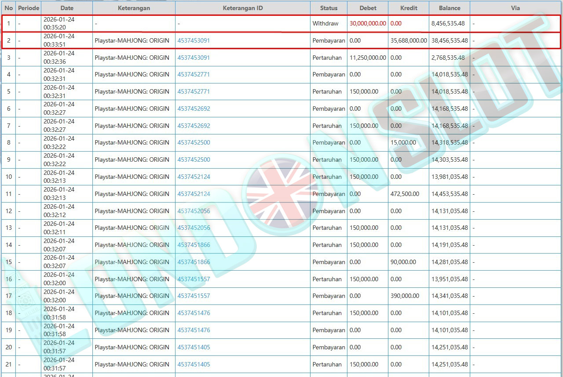563x377 pixels.
Task: Click ID 4537452500 in row 8
Action: pyautogui.click(x=194, y=143)
